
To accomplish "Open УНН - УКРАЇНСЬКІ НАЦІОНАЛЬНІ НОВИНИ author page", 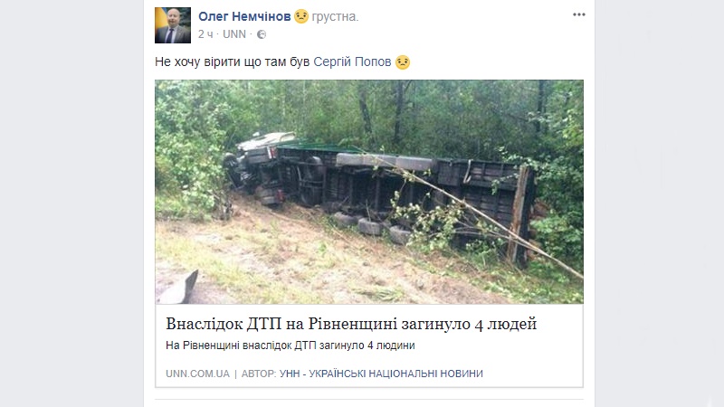I will click(x=381, y=374).
